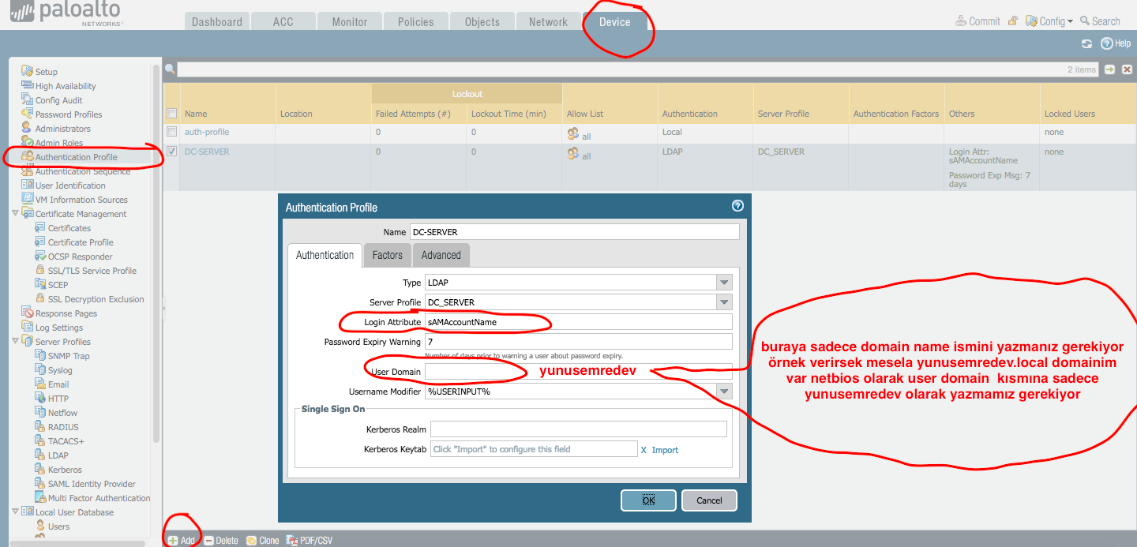Click the Import link for Kerberos Keytab
Viewport: 1137px width, 547px height.
pyautogui.click(x=664, y=450)
